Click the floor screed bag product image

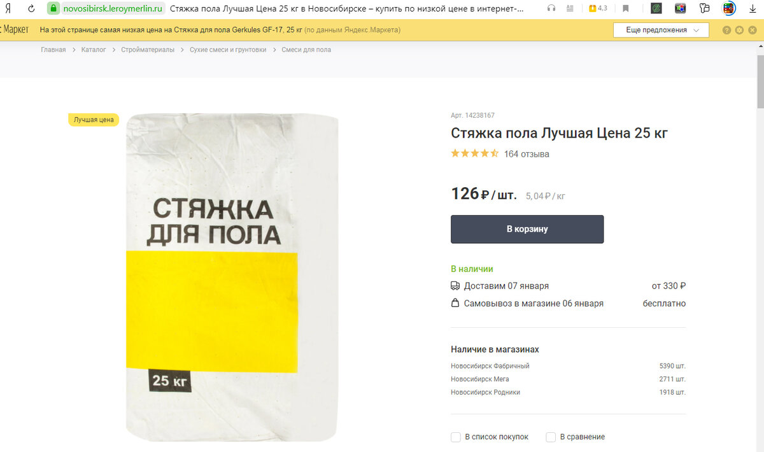click(232, 277)
